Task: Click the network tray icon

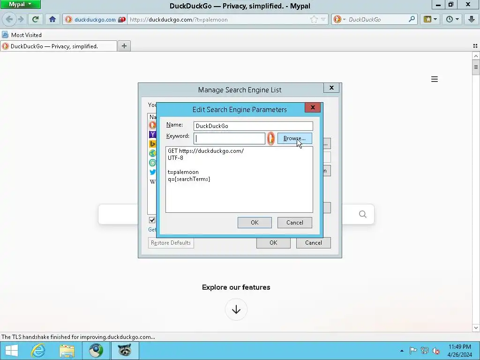Action: tap(424, 351)
